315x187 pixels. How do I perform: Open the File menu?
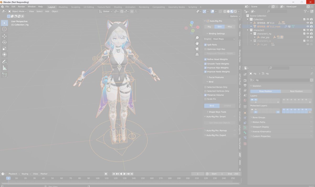pos(7,7)
